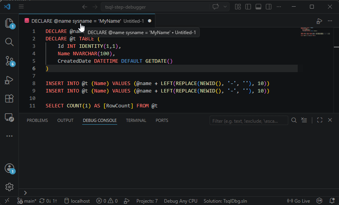Show additional views with the ellipsis icon
The height and width of the screenshot is (205, 339).
[9, 136]
